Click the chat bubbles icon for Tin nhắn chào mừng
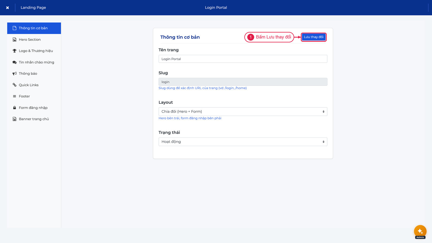The width and height of the screenshot is (432, 243). (15, 62)
